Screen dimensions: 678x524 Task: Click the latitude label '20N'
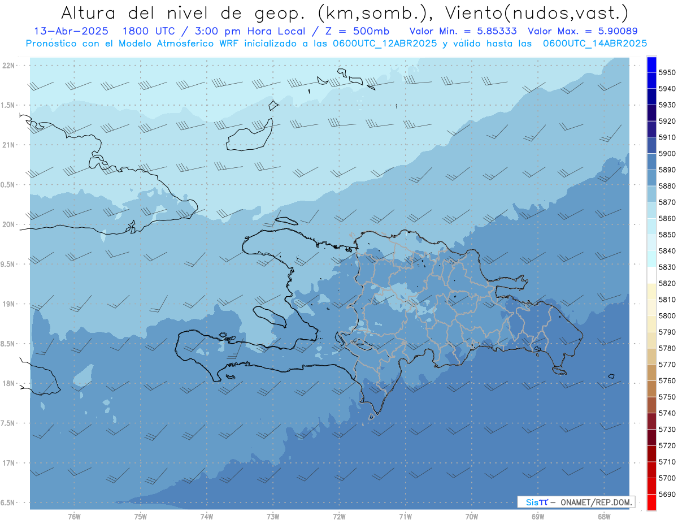click(9, 224)
